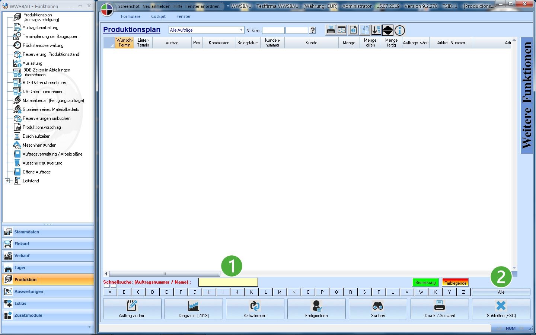This screenshot has width=536, height=335.
Task: Click the colorful WWSBAU logo circle
Action: pyautogui.click(x=107, y=10)
